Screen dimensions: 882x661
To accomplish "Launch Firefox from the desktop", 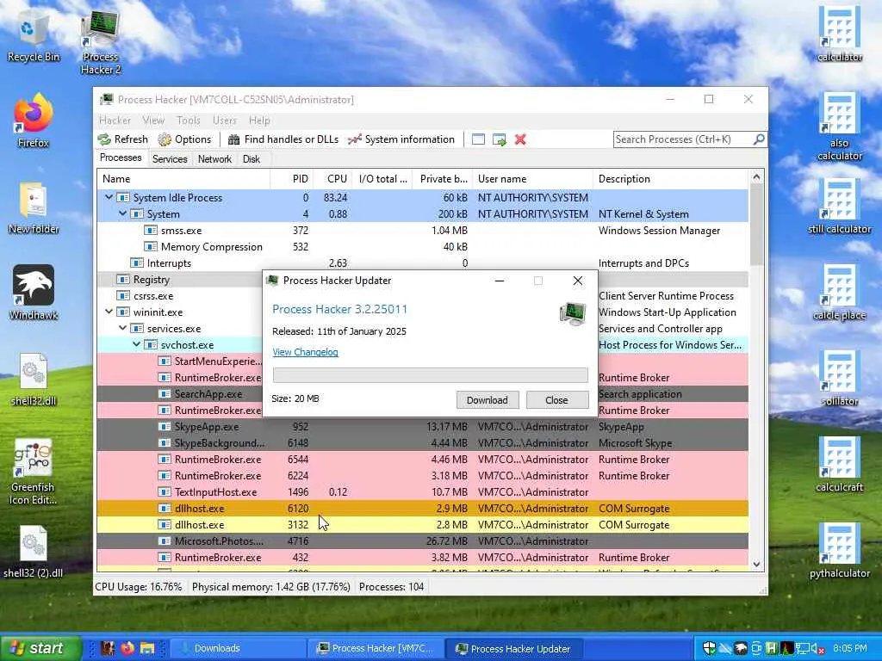I will (34, 120).
